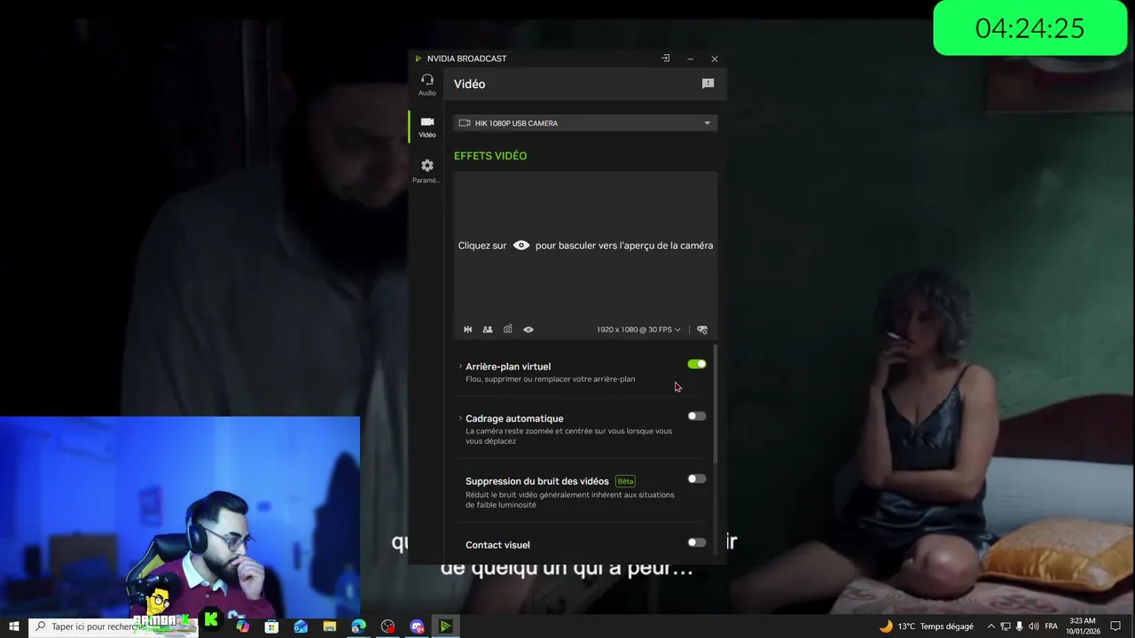Expand the Cadrage automatique section chevron

[460, 418]
